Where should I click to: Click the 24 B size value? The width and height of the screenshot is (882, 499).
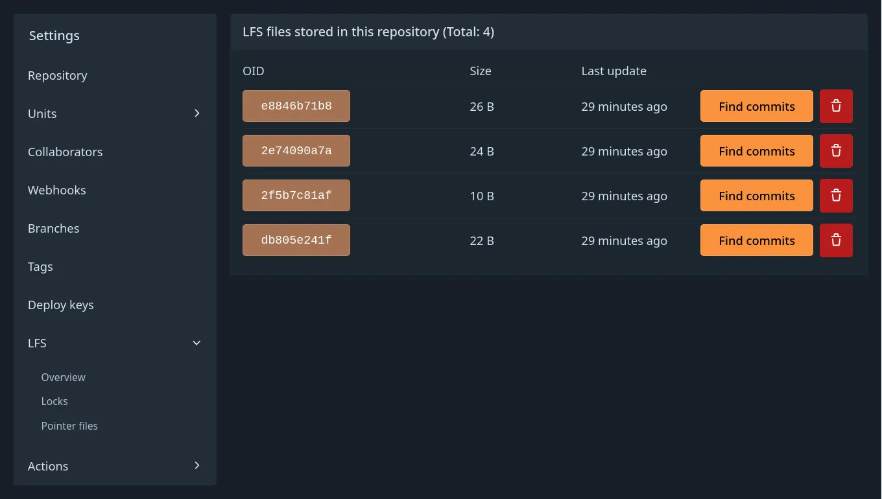coord(482,151)
